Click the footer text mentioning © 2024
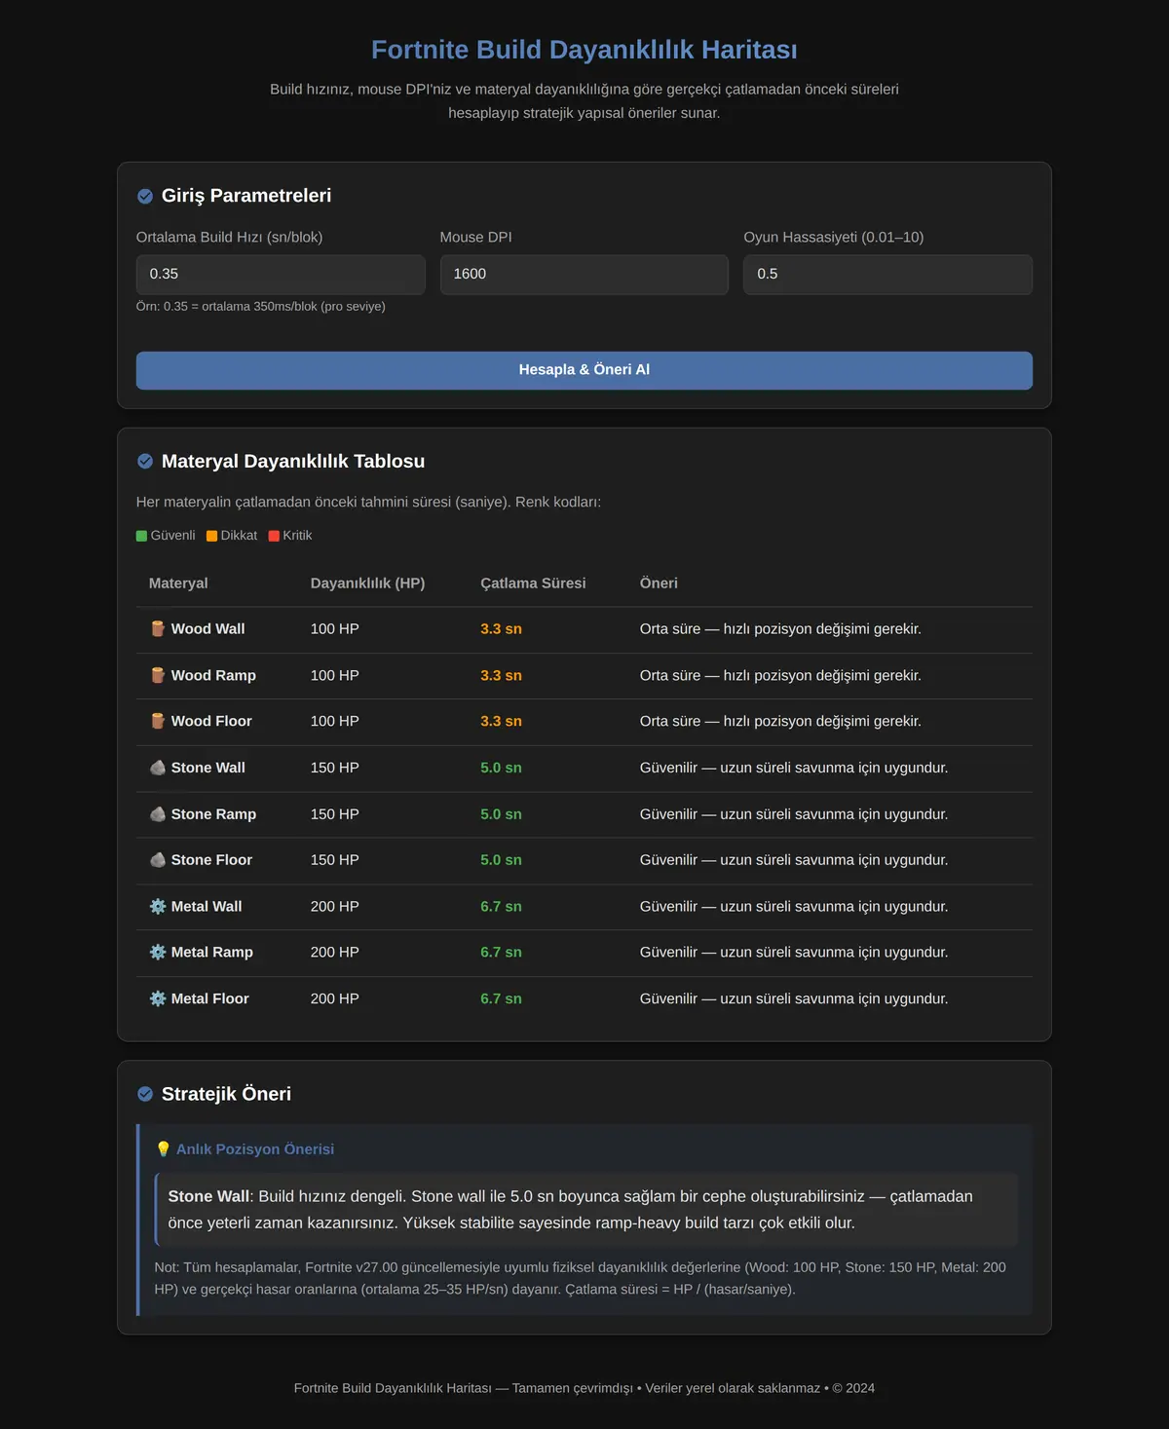The width and height of the screenshot is (1169, 1429). 584,1388
